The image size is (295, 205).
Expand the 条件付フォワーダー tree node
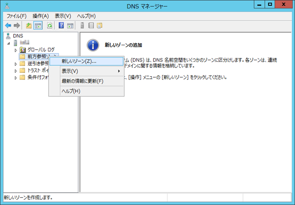pos(16,78)
